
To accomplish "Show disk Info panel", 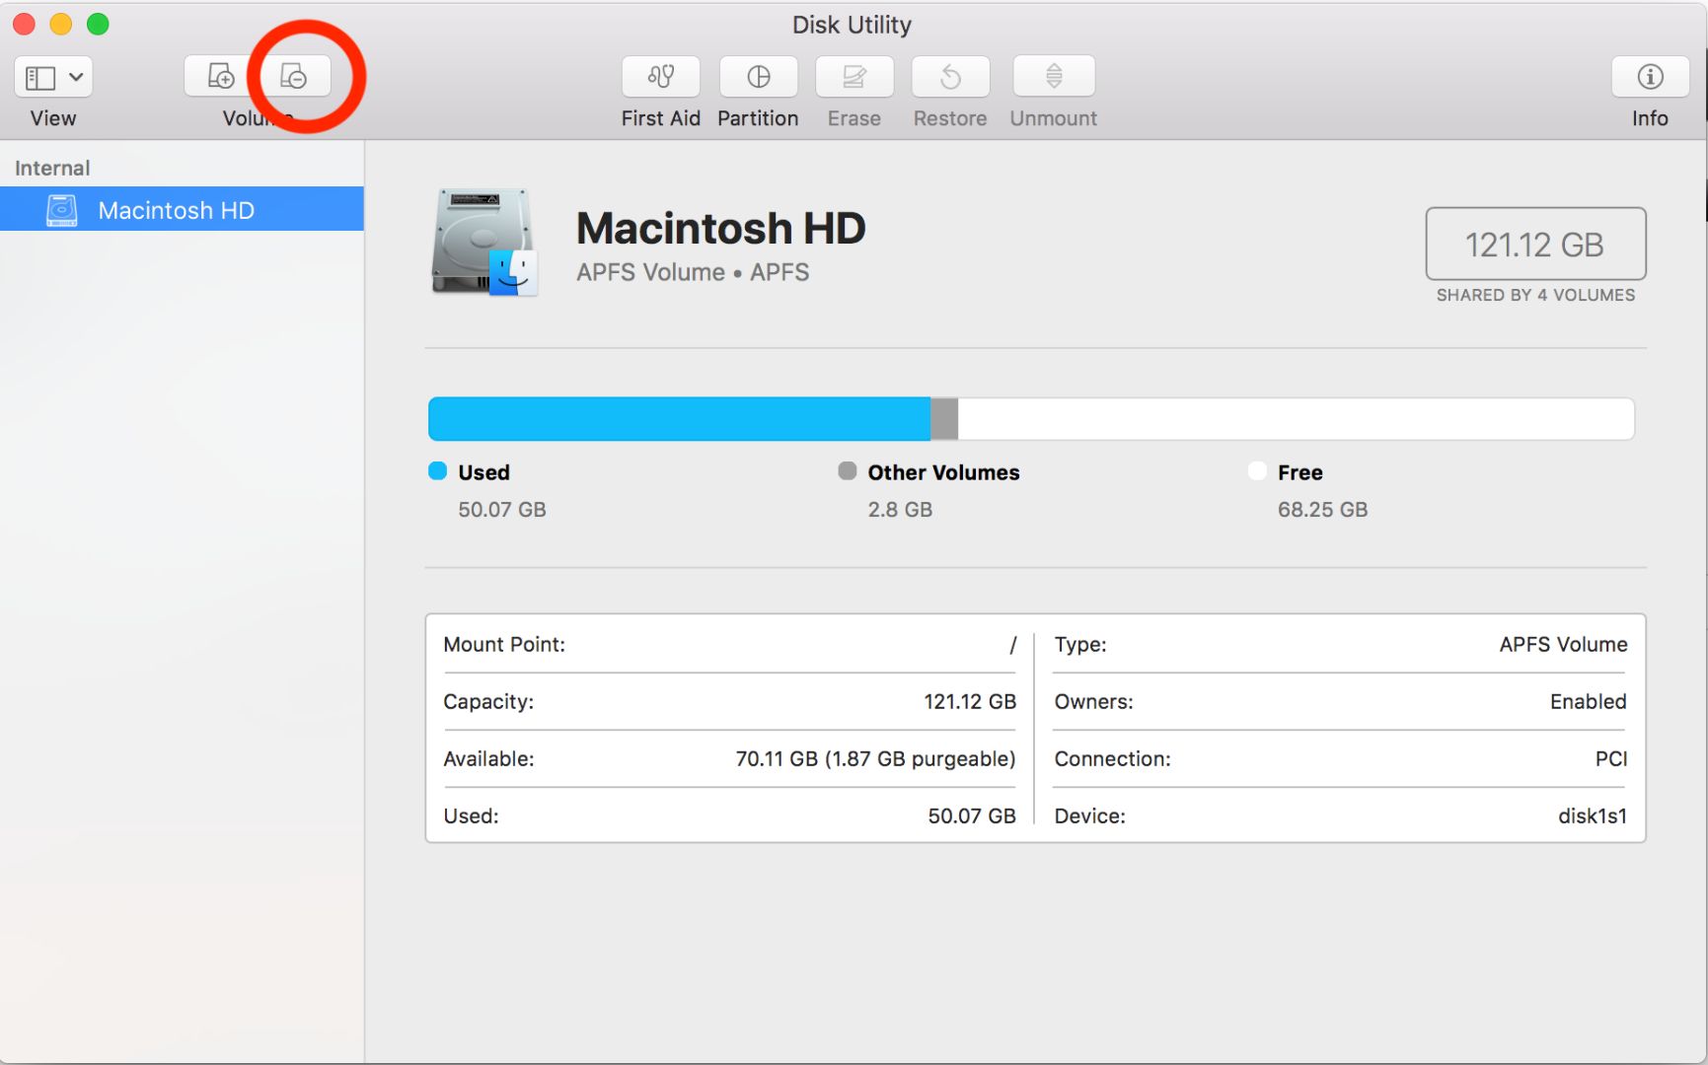I will pos(1650,77).
